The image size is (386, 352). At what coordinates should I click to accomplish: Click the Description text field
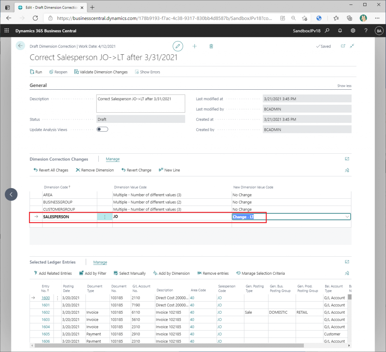pyautogui.click(x=140, y=103)
